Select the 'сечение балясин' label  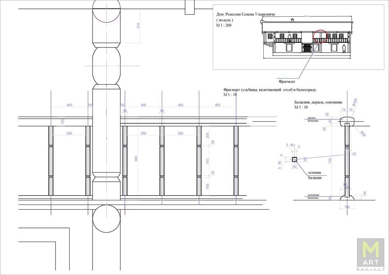point(314,175)
